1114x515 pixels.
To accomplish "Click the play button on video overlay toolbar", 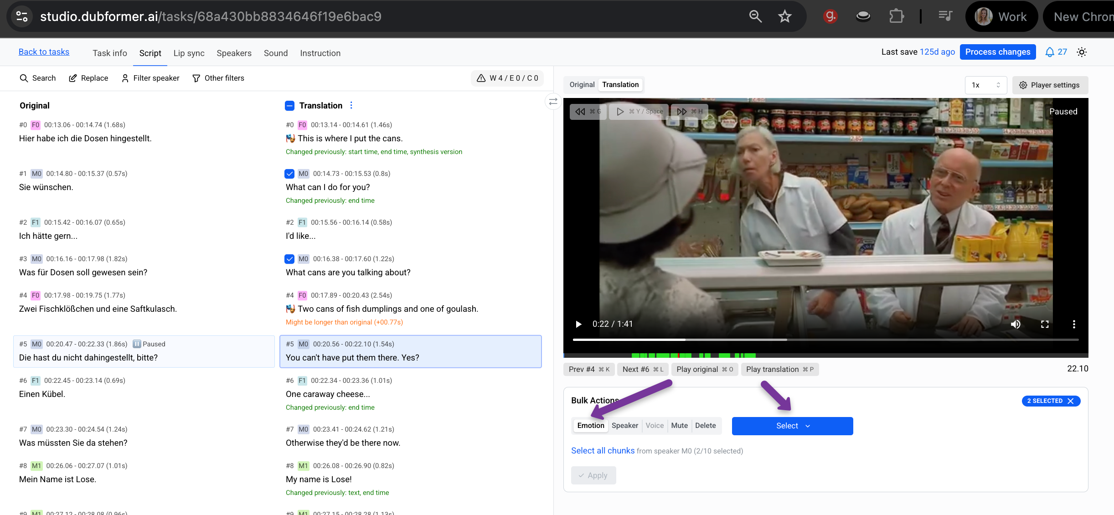I will pyautogui.click(x=640, y=111).
